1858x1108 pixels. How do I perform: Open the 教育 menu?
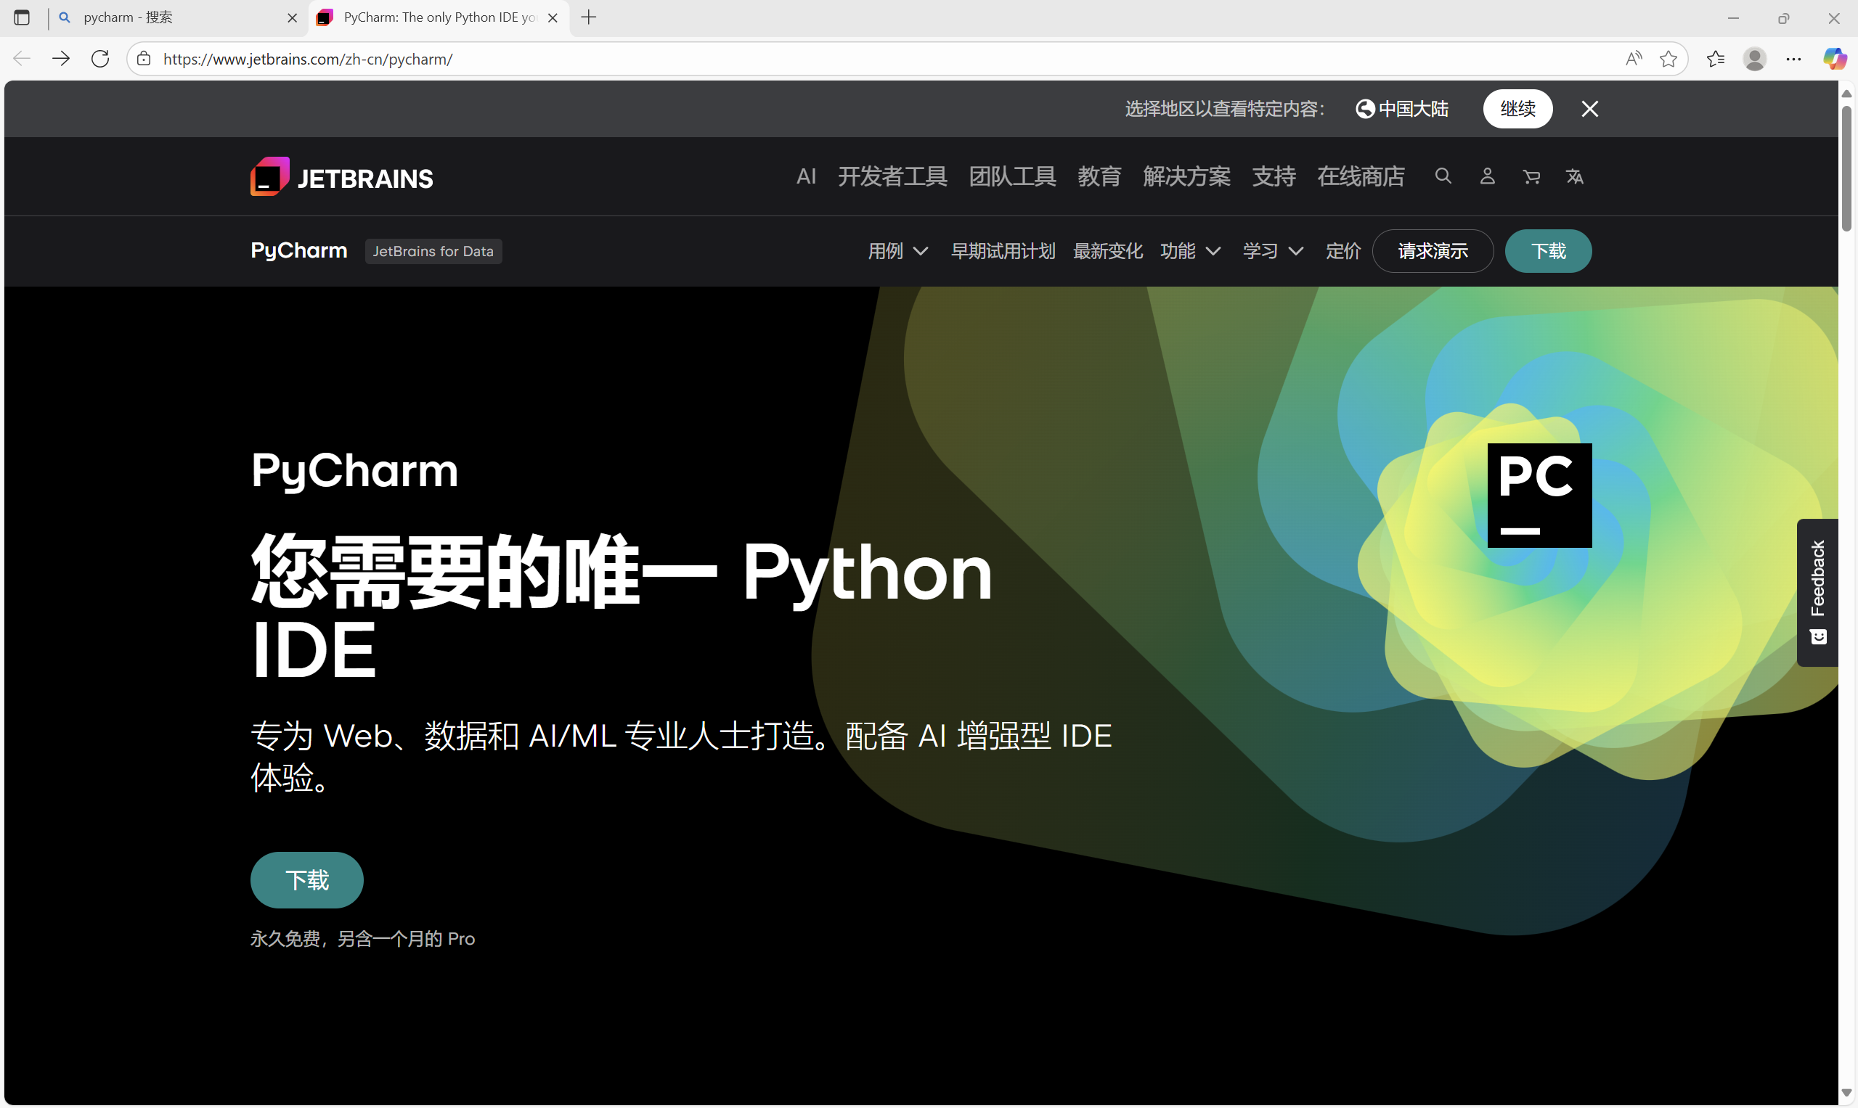coord(1099,177)
